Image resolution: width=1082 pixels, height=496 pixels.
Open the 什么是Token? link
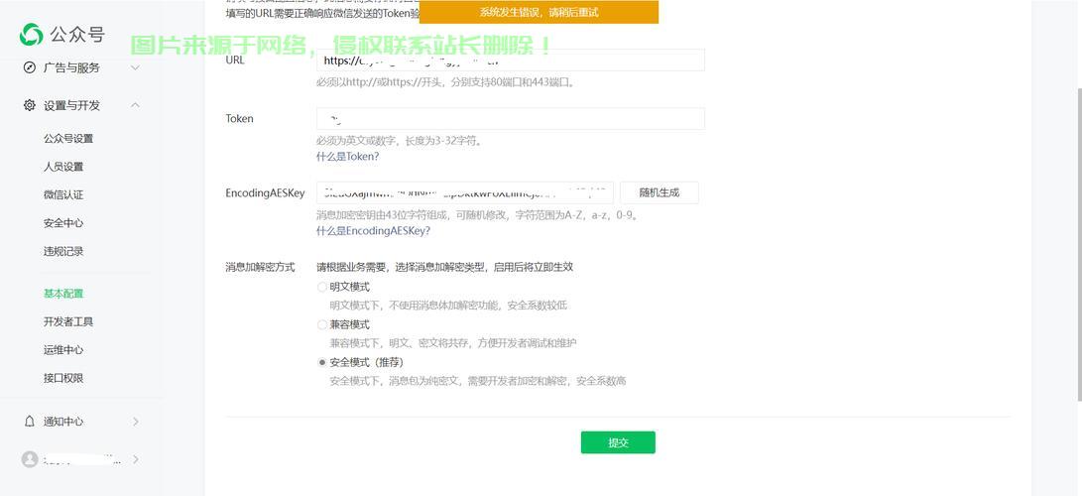pyautogui.click(x=348, y=157)
